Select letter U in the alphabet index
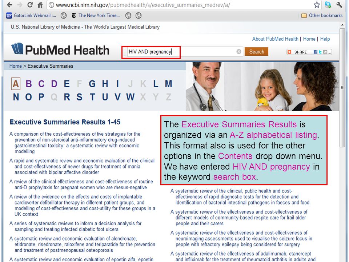This screenshot has height=262, width=349. [x=105, y=97]
